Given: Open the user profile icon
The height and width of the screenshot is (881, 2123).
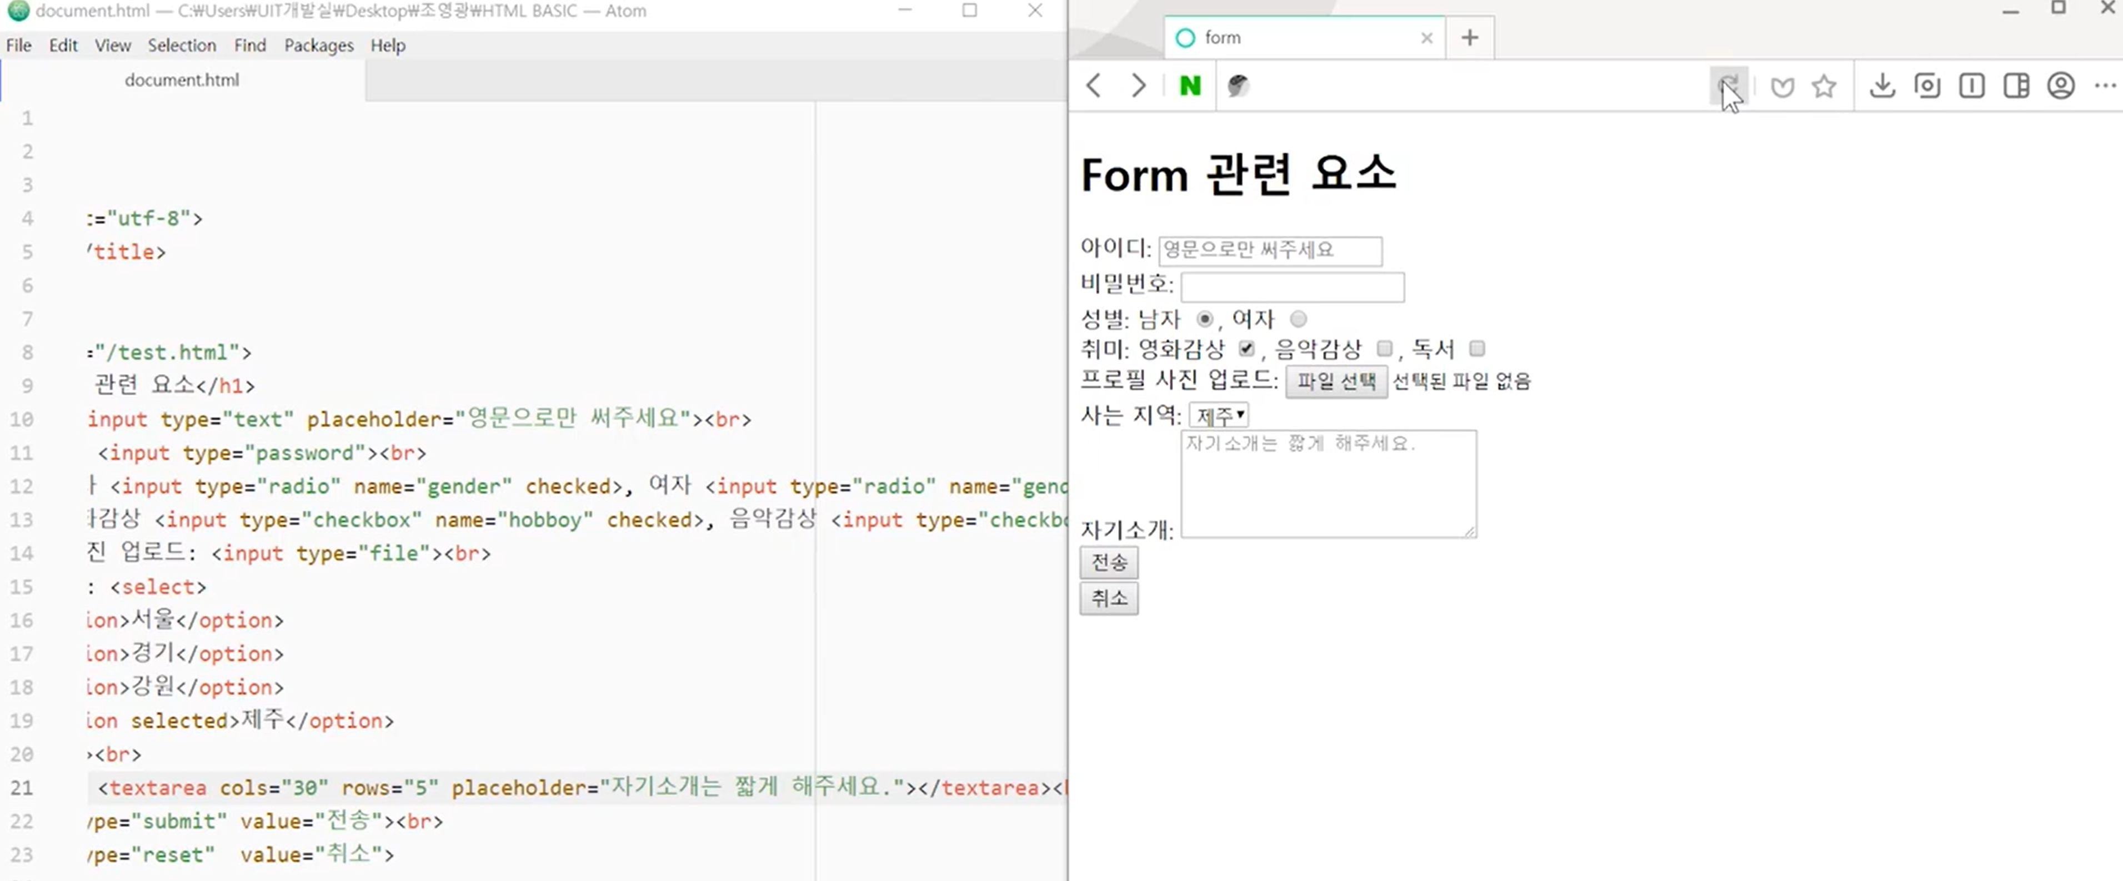Looking at the screenshot, I should coord(2060,85).
